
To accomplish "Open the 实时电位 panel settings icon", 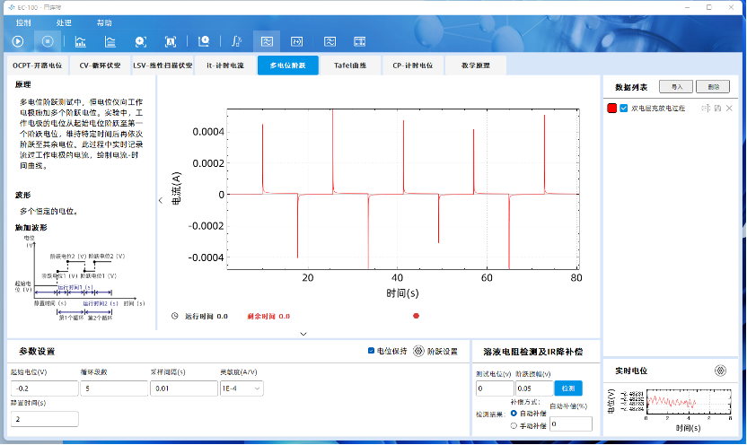I will click(719, 370).
